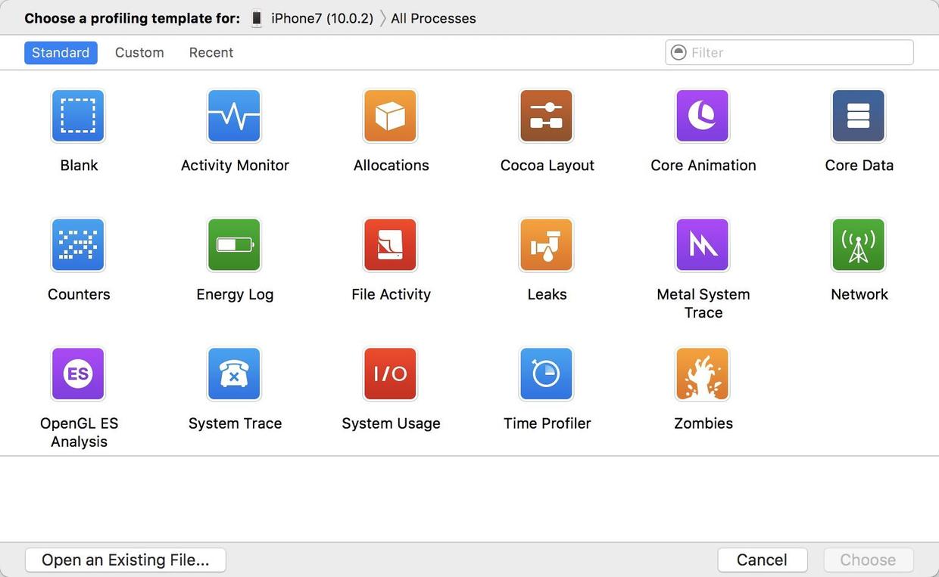This screenshot has height=577, width=939.
Task: Click the Time Profiler label text
Action: 547,423
